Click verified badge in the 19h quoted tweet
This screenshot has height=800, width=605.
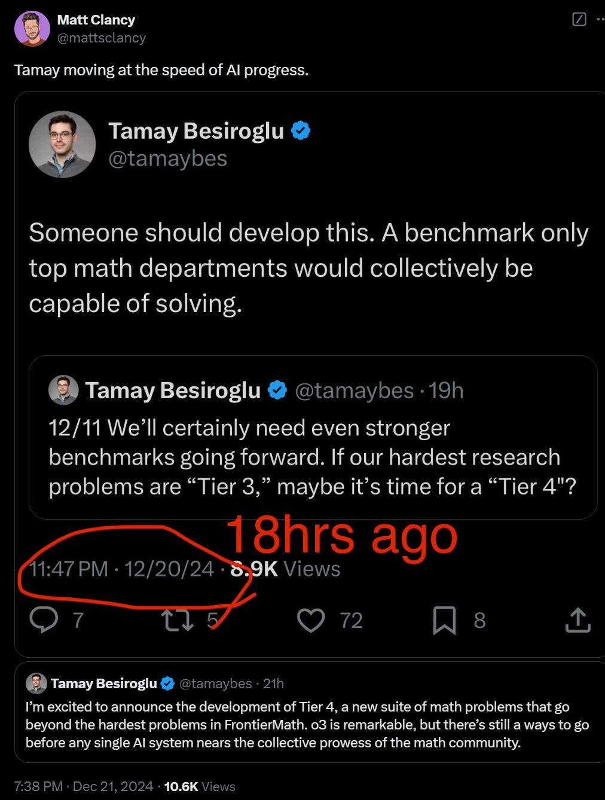[x=277, y=390]
